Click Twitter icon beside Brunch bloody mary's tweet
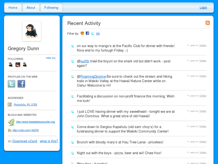The image size is (218, 164). coord(73,142)
